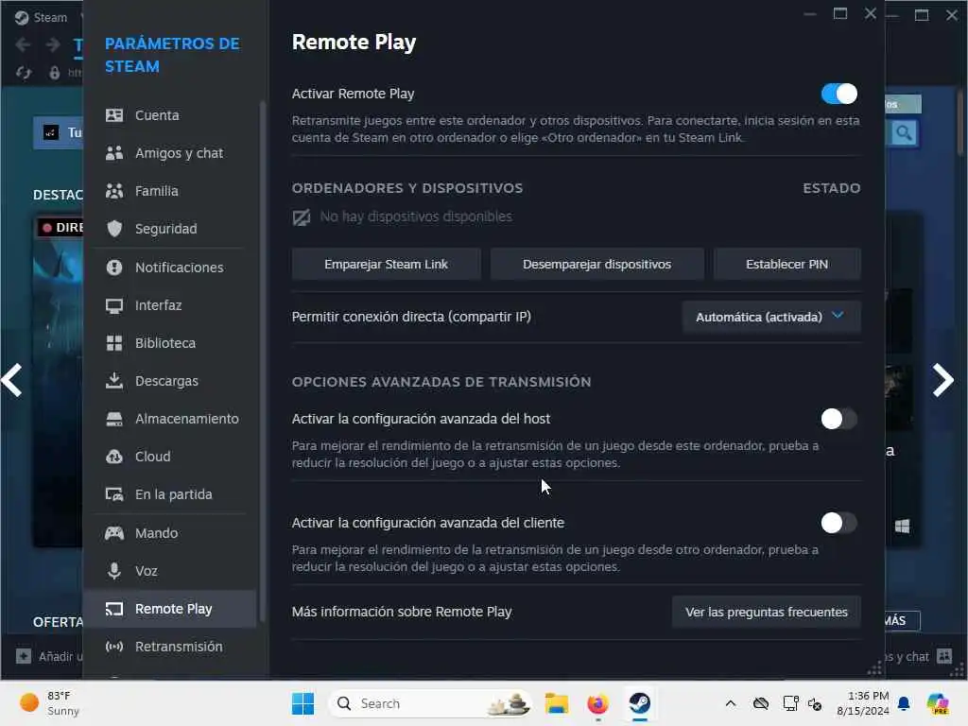Image resolution: width=968 pixels, height=726 pixels.
Task: Click the Remote Play cast icon in the sidebar
Action: pyautogui.click(x=114, y=610)
